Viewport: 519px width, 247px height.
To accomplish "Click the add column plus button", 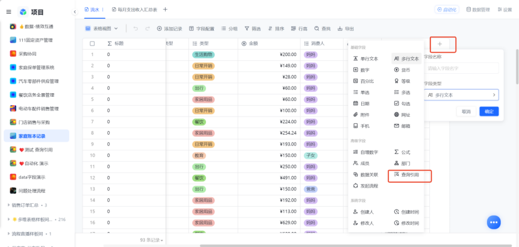I will pyautogui.click(x=440, y=44).
